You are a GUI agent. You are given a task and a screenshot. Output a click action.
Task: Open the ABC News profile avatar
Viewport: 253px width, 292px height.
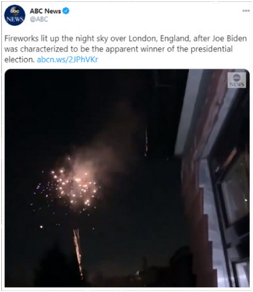(15, 16)
